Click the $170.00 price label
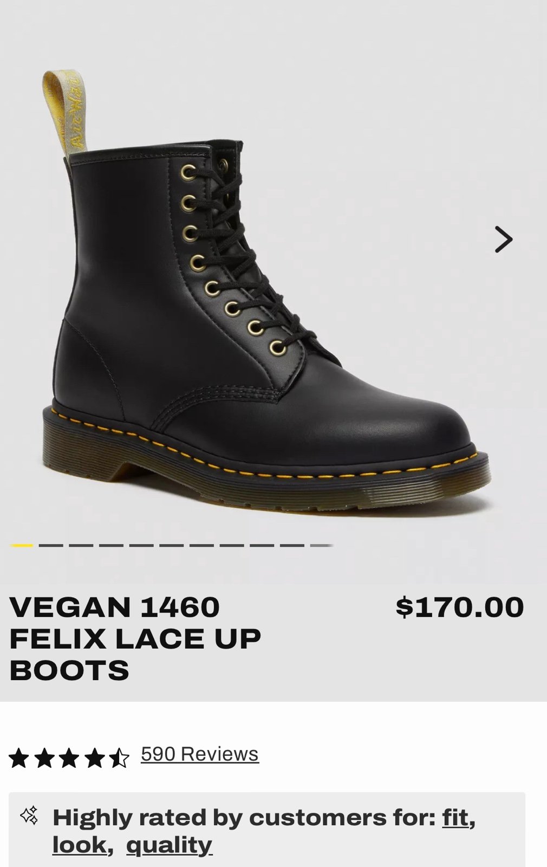Screen dimensions: 547x867 [460, 607]
